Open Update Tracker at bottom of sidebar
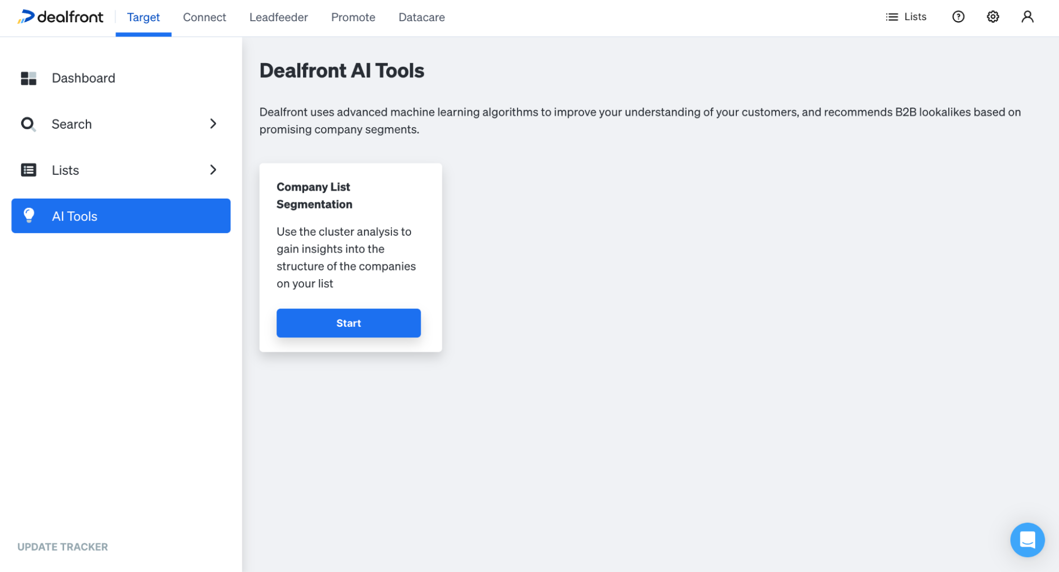The height and width of the screenshot is (572, 1059). [x=62, y=547]
